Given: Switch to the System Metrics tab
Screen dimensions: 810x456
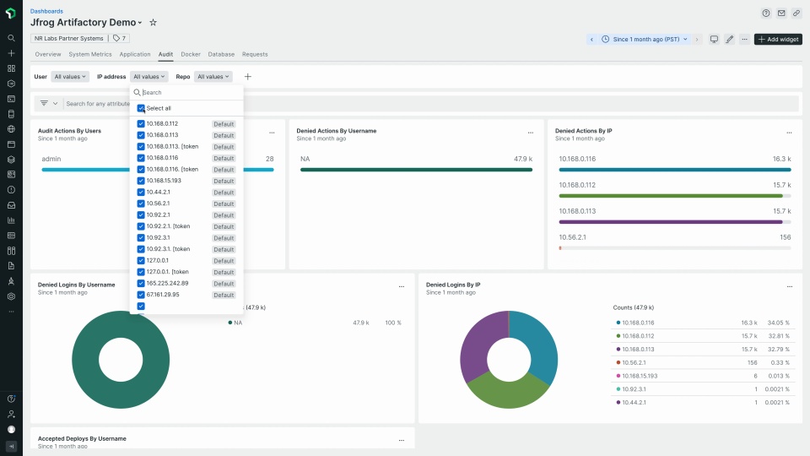Looking at the screenshot, I should [x=90, y=54].
